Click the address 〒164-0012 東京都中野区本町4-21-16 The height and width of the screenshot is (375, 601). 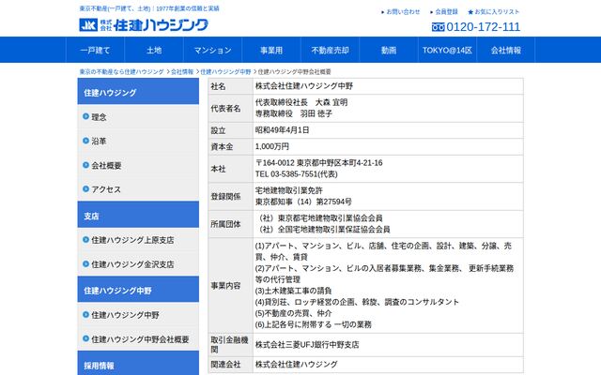coord(319,162)
